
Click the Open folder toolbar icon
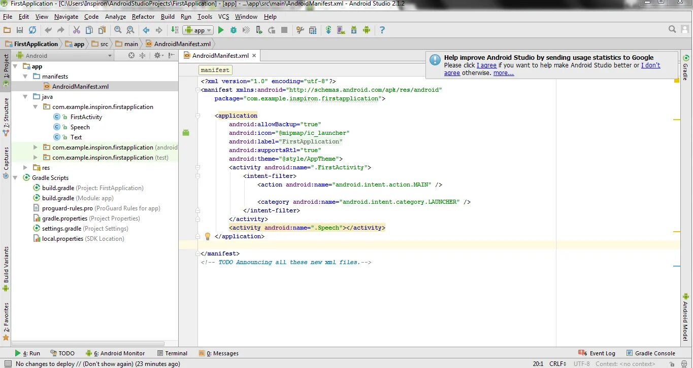click(7, 30)
